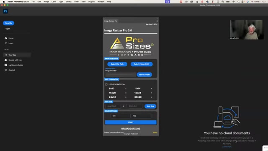Image resolution: width=268 pixels, height=151 pixels.
Task: Click the 24x36 size label
Action: point(113,97)
